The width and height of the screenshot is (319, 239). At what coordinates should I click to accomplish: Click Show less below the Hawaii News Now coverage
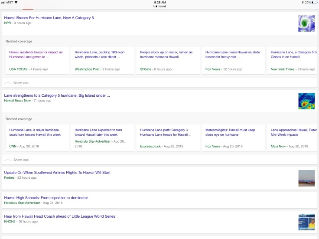click(21, 160)
